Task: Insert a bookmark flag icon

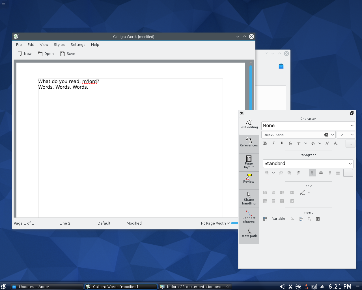Action: [x=292, y=219]
